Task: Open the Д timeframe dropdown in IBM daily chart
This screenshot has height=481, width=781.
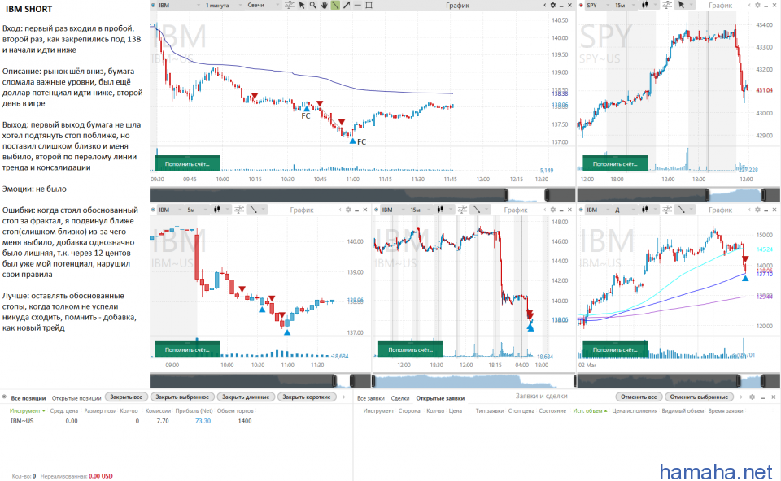Action: (625, 210)
